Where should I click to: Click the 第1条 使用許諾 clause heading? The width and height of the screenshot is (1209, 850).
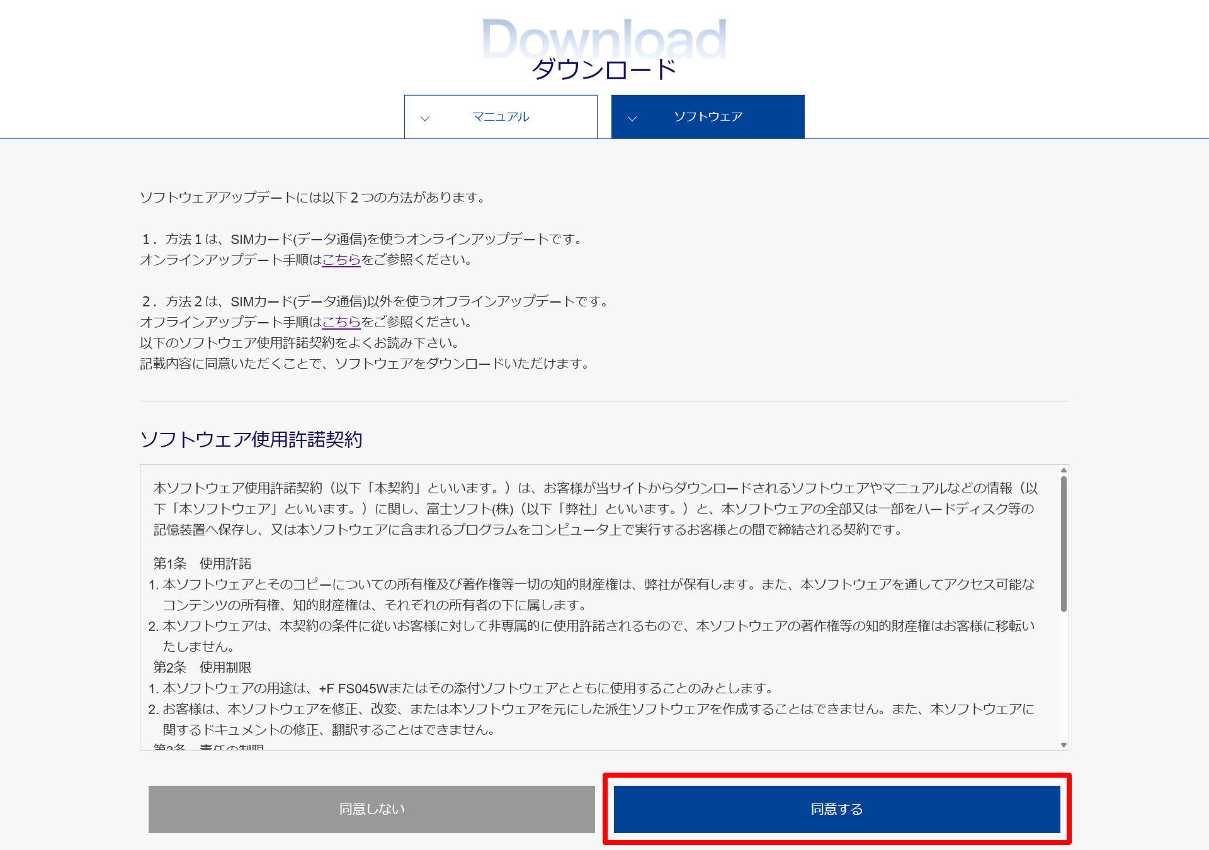202,563
